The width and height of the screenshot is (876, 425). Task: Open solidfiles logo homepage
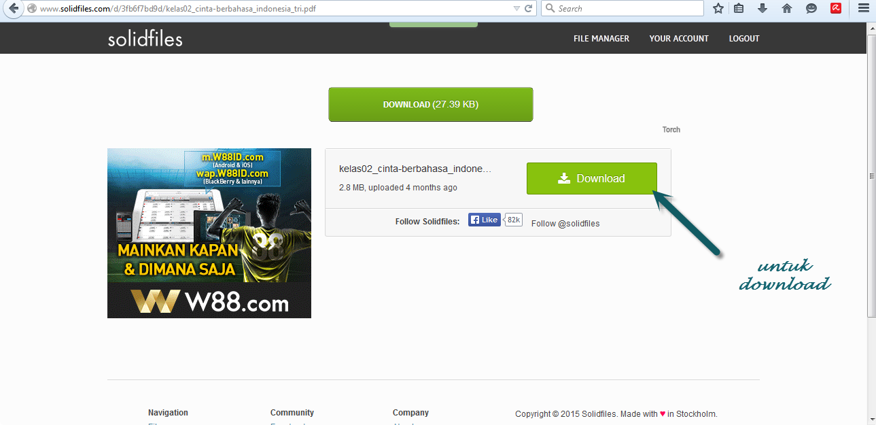tap(145, 39)
